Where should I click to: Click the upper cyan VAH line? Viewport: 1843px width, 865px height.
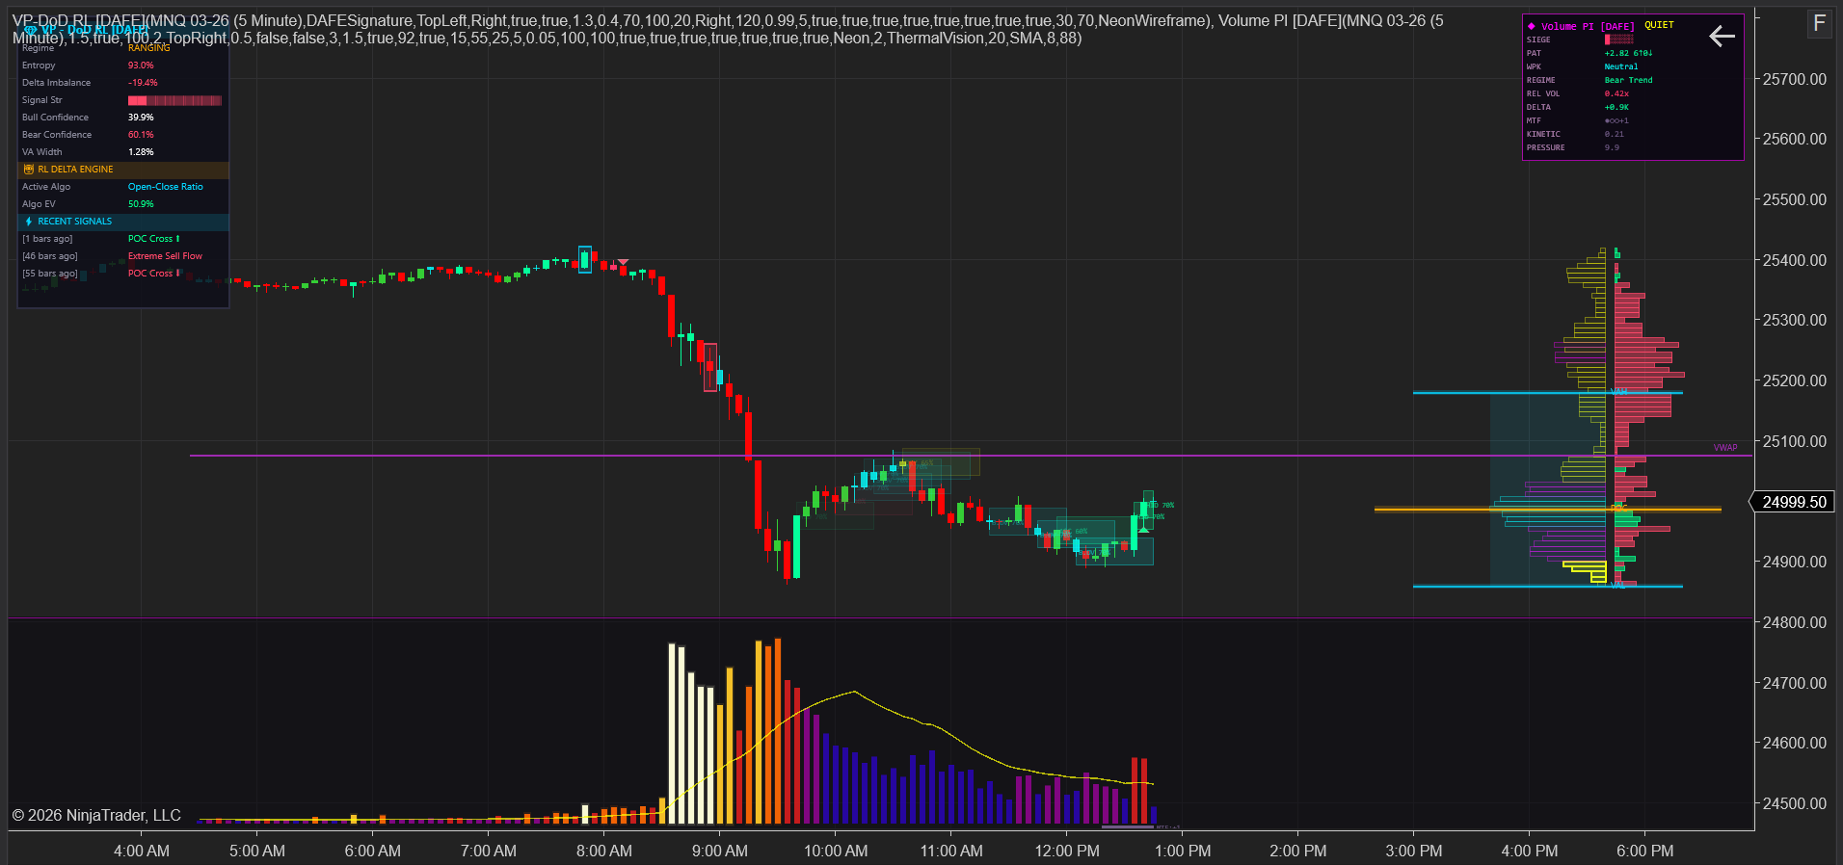[1548, 393]
